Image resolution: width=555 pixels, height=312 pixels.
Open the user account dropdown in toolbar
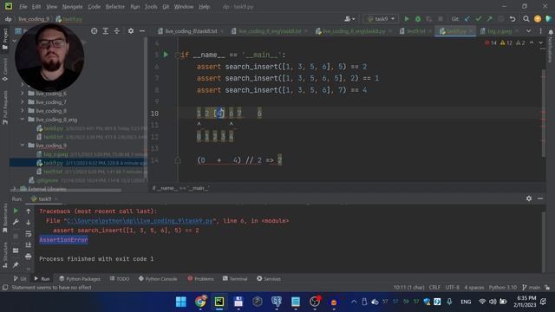(x=349, y=19)
